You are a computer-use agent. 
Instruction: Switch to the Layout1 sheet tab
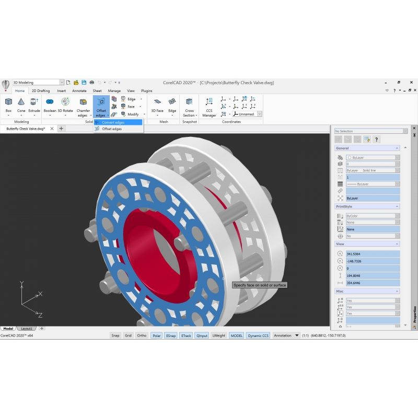pos(27,329)
